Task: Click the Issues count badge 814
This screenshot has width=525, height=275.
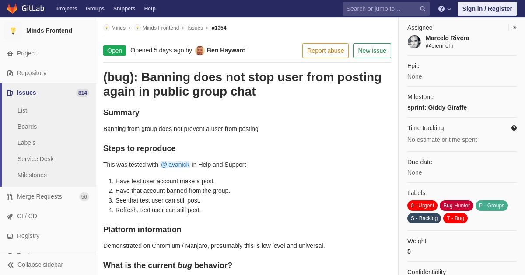Action: point(83,93)
